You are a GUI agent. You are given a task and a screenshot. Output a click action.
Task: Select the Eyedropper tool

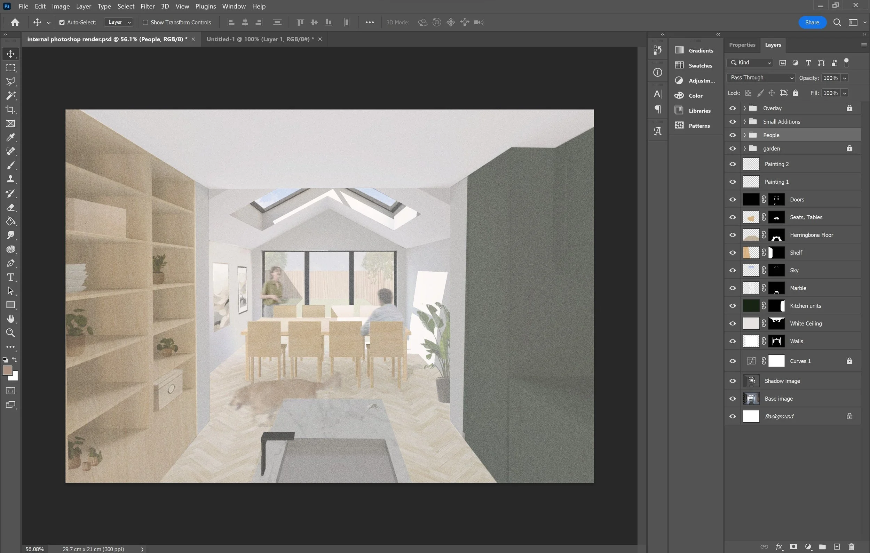[x=10, y=137]
